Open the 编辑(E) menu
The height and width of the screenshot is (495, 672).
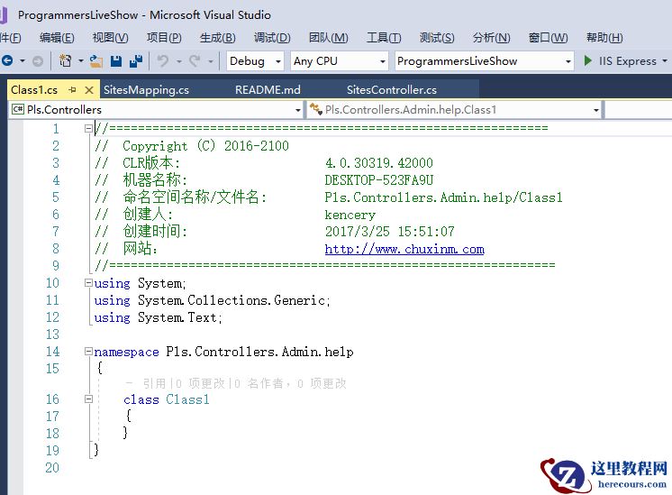point(57,38)
